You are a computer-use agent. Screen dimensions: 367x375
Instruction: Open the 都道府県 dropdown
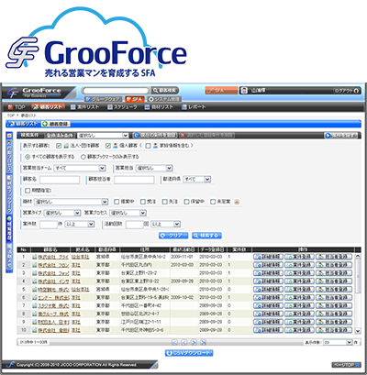click(x=197, y=179)
